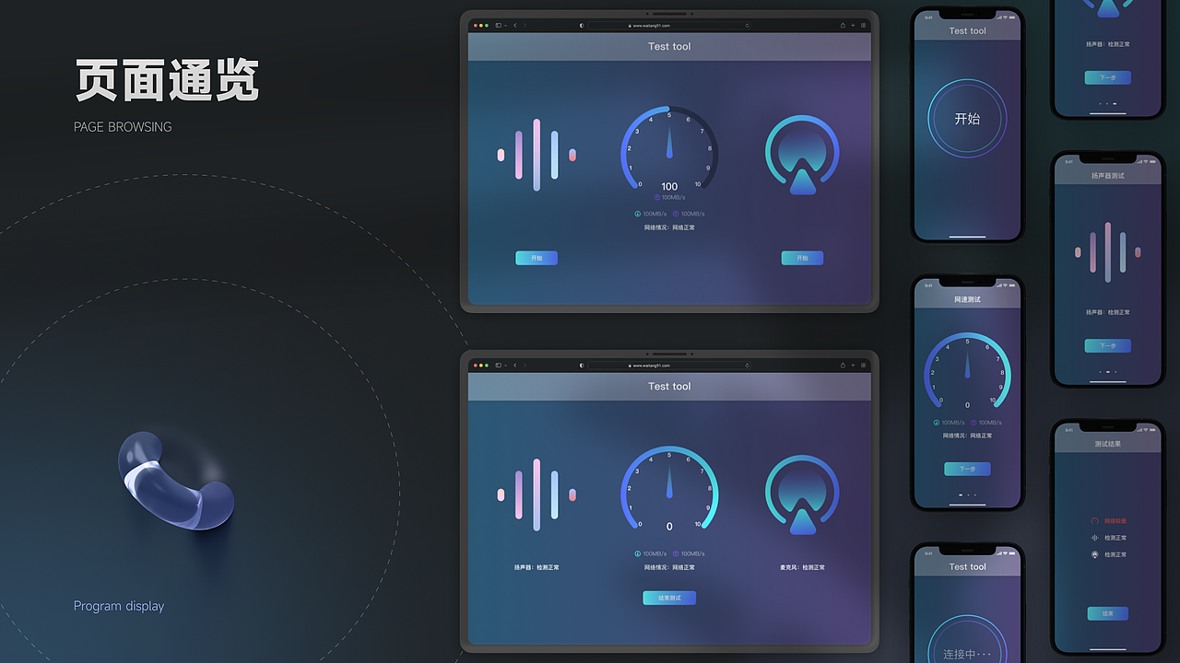Click sidebar toggle icon in tablet showing speed 100
Viewport: 1180px width, 663px height.
[499, 25]
